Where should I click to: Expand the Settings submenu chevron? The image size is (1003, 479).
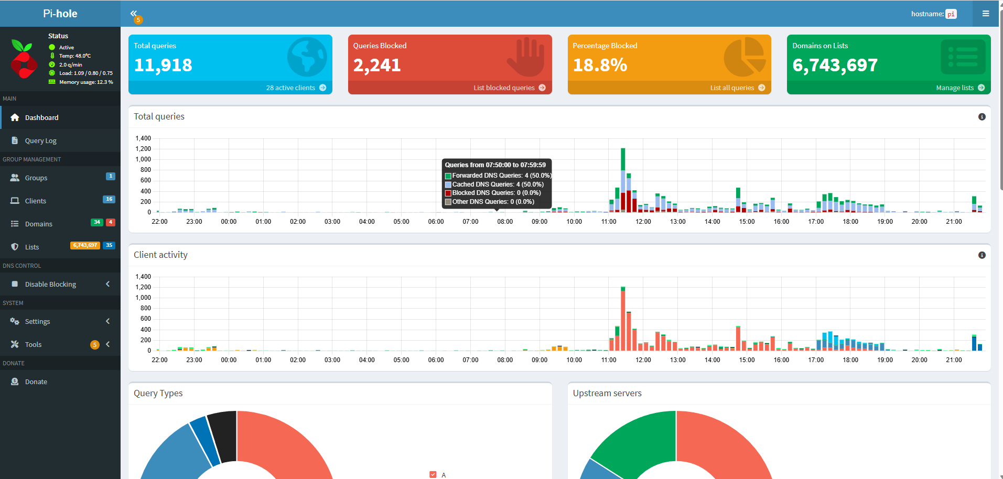tap(108, 321)
